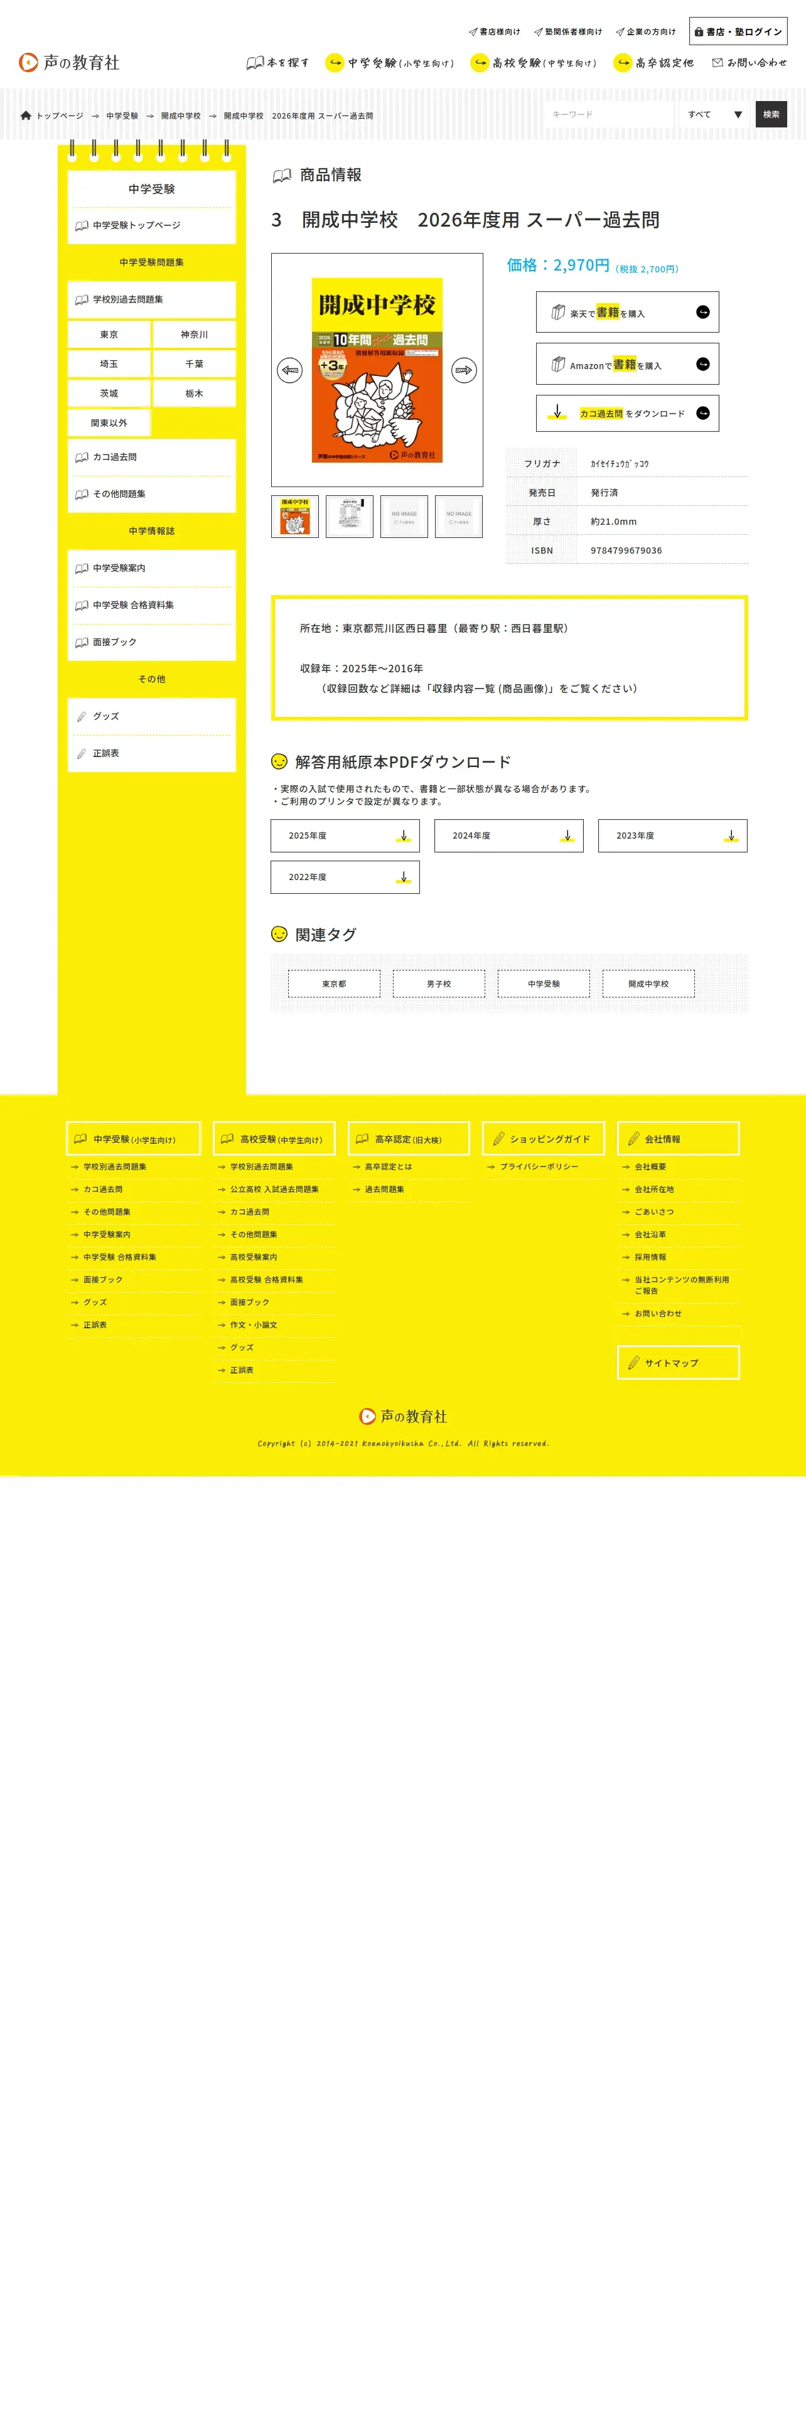Click book icon beside sidebar カコ過去問
806x2418 pixels.
82,457
